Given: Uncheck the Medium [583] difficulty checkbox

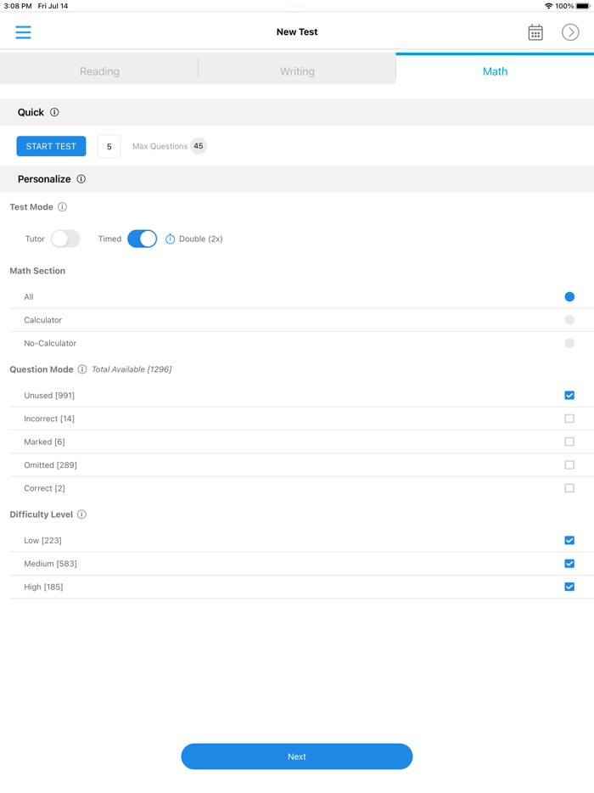Looking at the screenshot, I should pyautogui.click(x=569, y=564).
